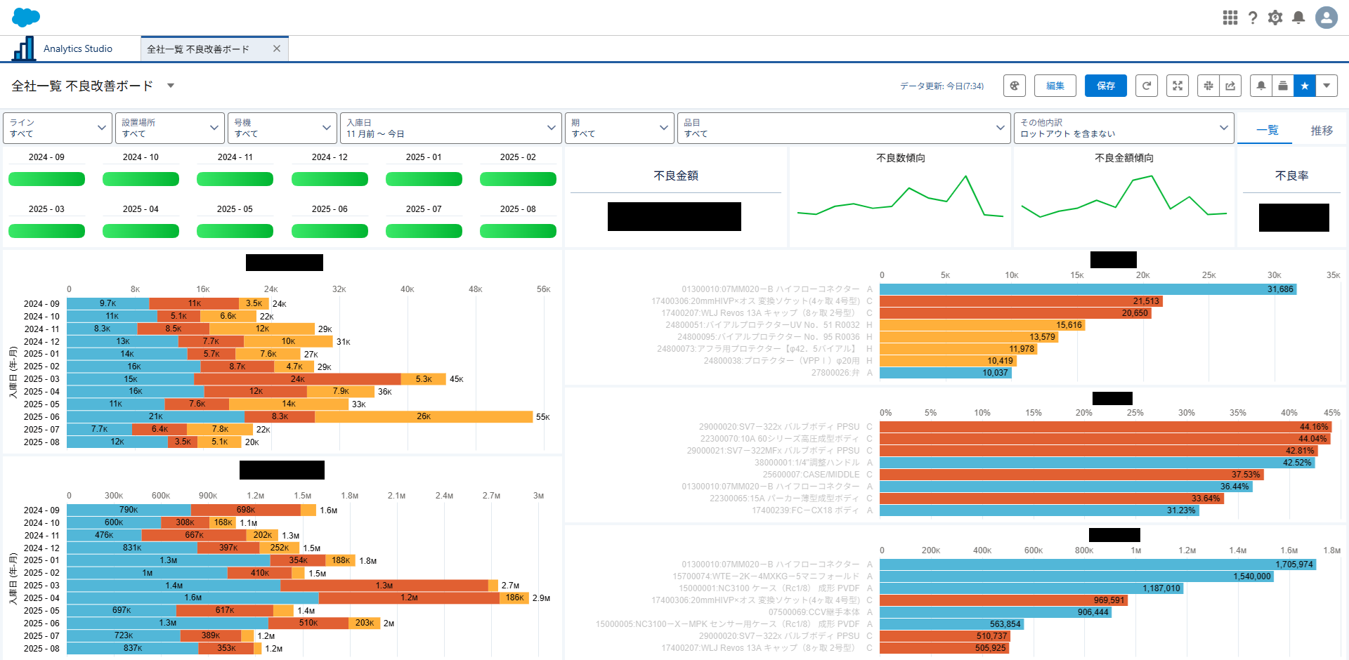Open the color palette theme icon

point(1015,86)
